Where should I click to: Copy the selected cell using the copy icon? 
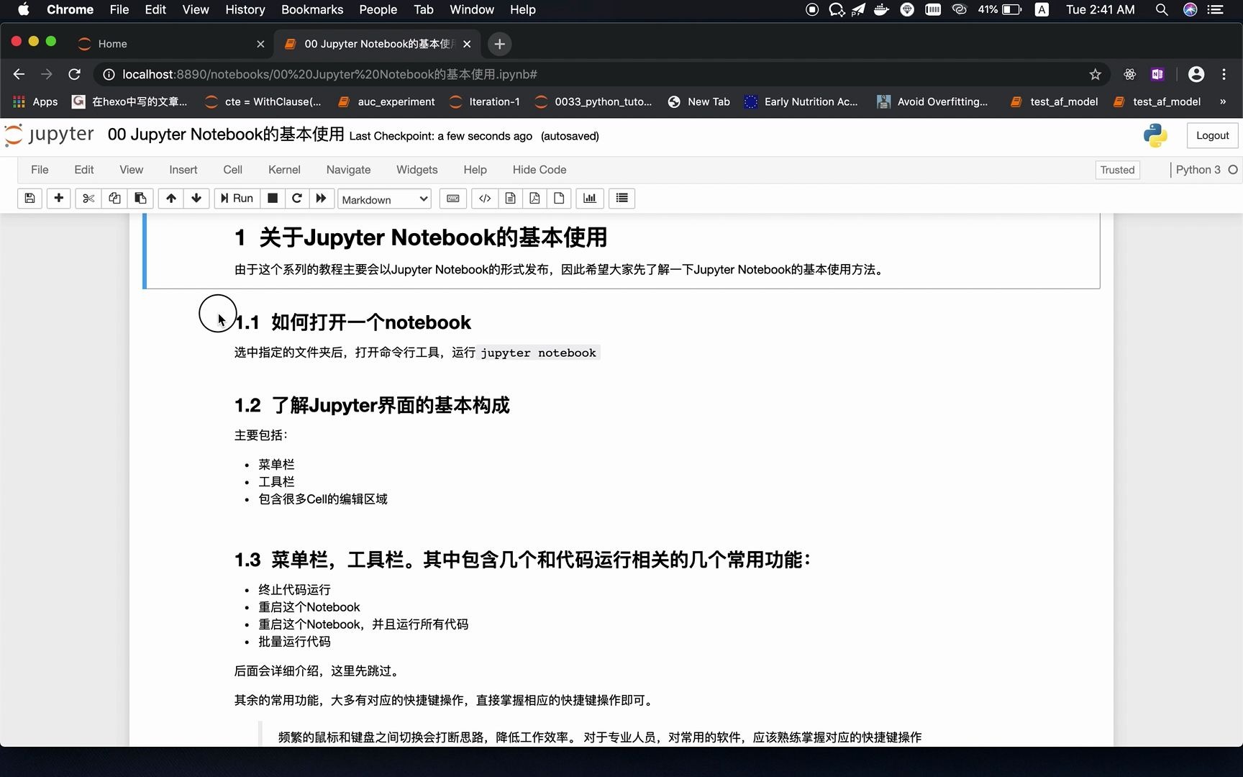(x=114, y=199)
